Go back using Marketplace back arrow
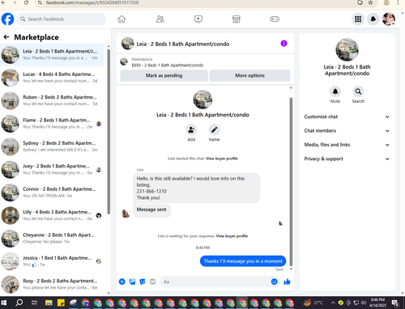Viewport: 405px width, 309px height. pos(6,37)
